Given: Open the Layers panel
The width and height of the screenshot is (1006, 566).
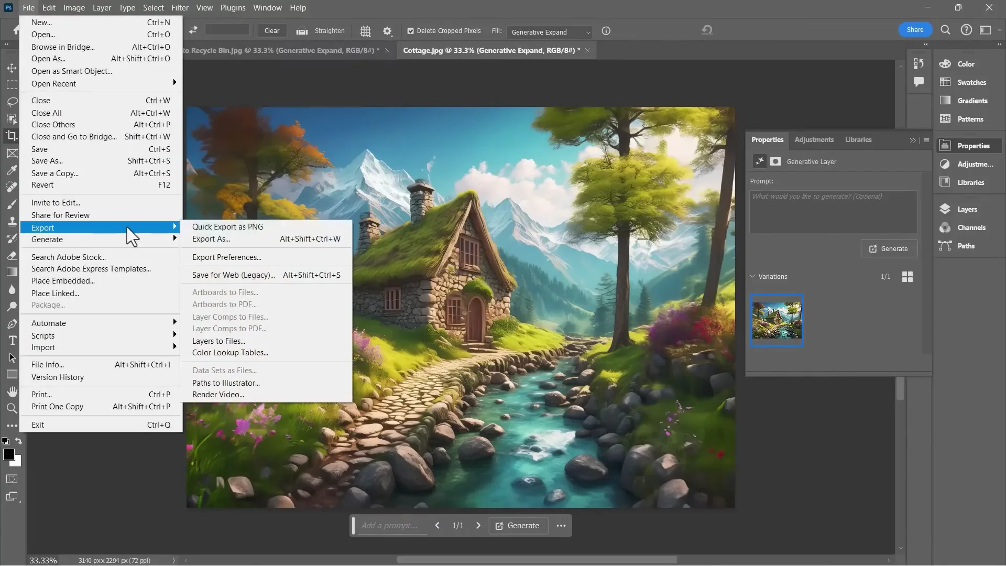Looking at the screenshot, I should point(967,209).
